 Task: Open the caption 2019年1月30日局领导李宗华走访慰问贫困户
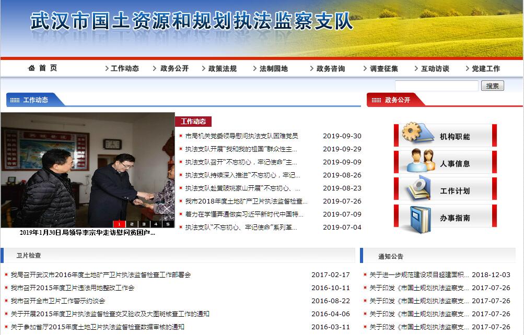click(x=87, y=233)
